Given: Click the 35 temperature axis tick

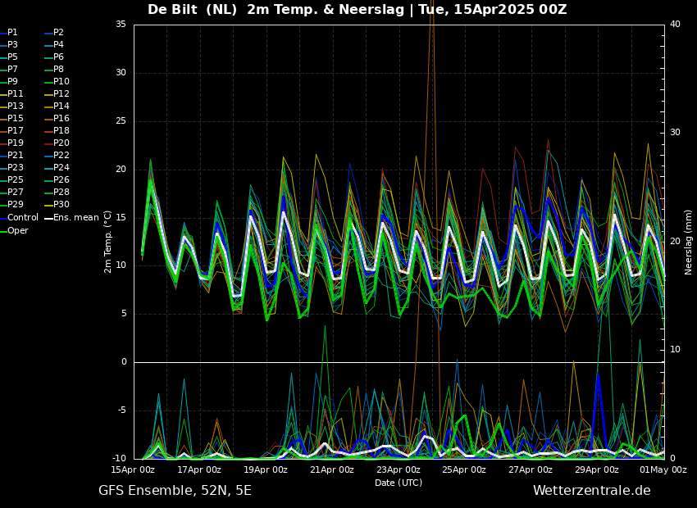Looking at the screenshot, I should (x=121, y=25).
